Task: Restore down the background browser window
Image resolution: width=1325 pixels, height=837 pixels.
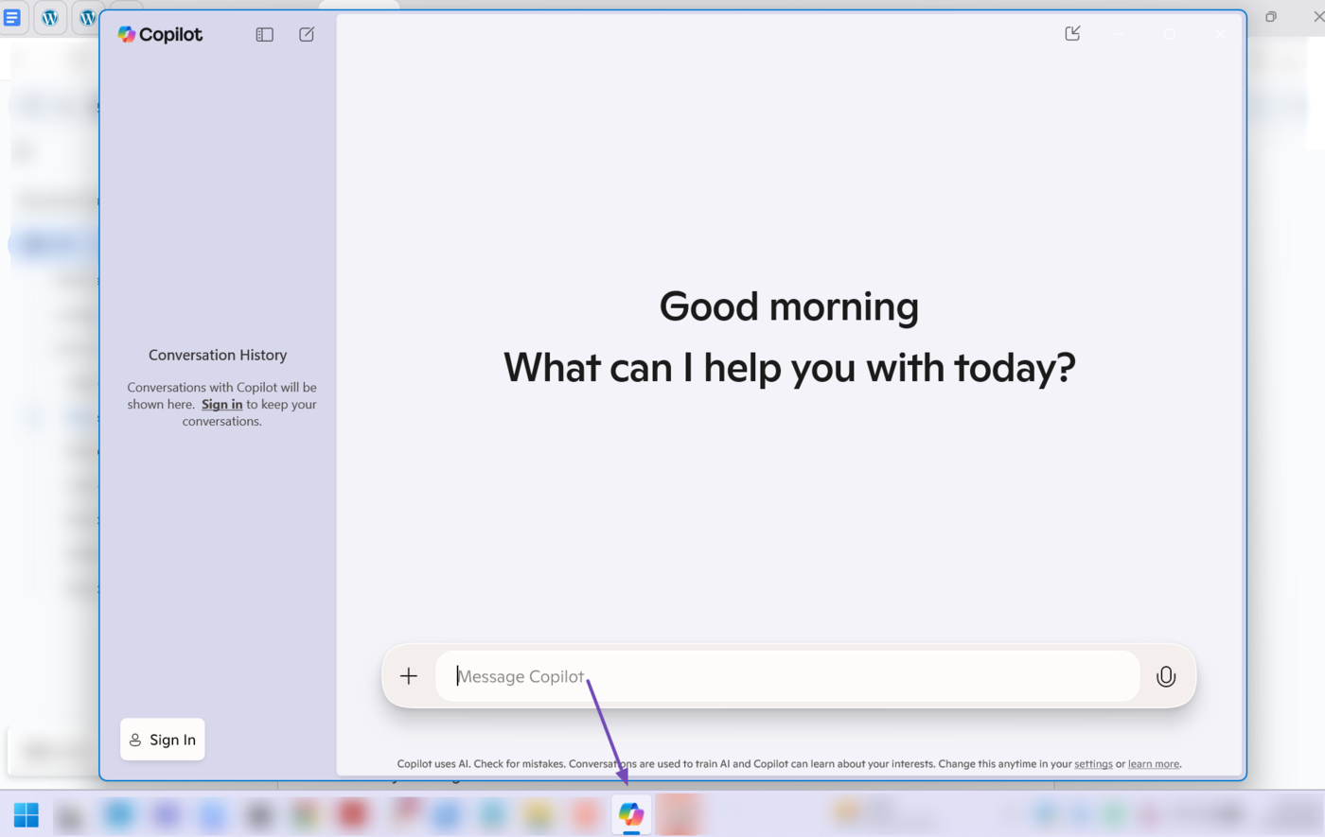Action: tap(1271, 17)
